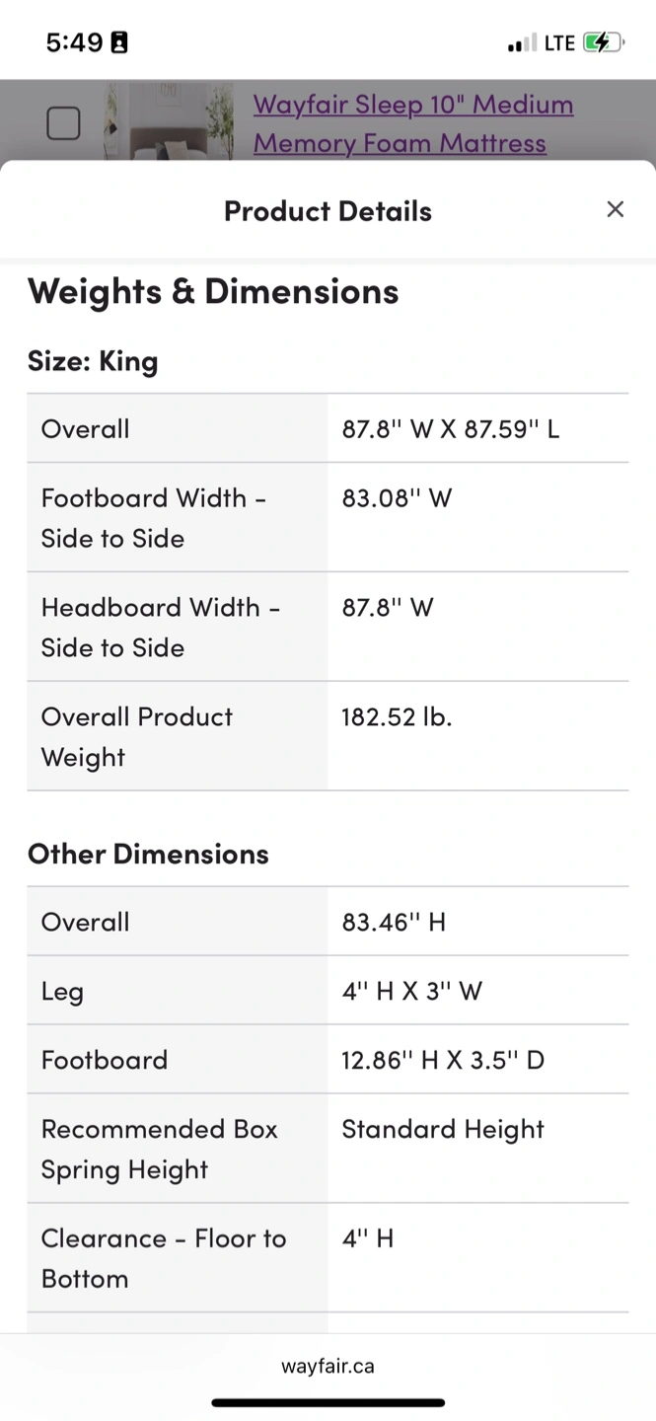Image resolution: width=656 pixels, height=1421 pixels.
Task: Tap the ID card icon beside the clock
Action: (119, 42)
